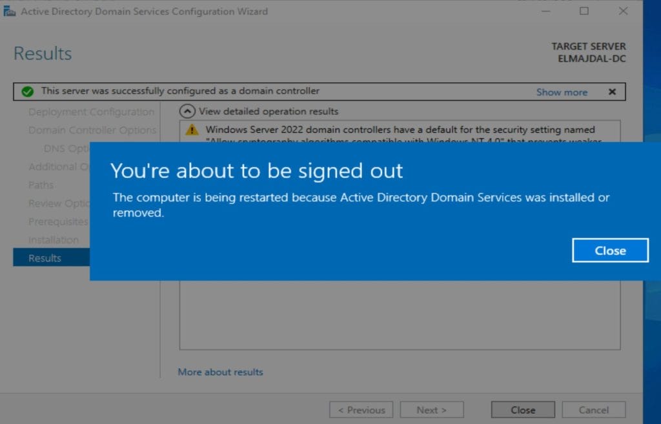The height and width of the screenshot is (424, 661).
Task: Select the Paths step in sidebar
Action: 41,185
